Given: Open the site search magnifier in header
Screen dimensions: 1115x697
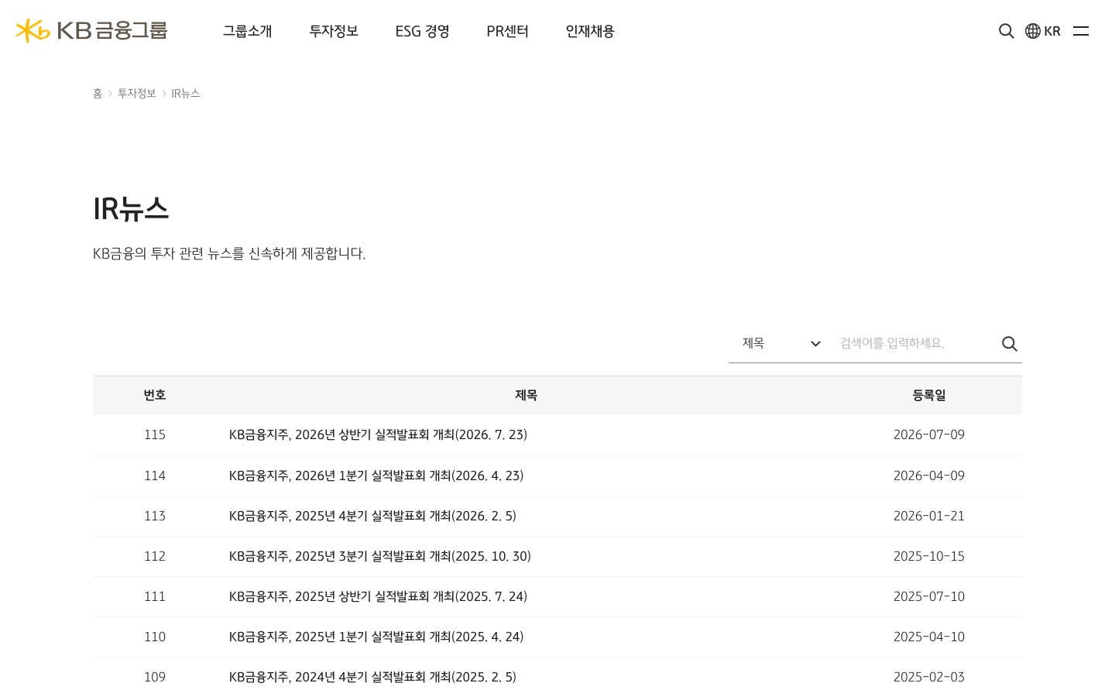Looking at the screenshot, I should point(1006,31).
